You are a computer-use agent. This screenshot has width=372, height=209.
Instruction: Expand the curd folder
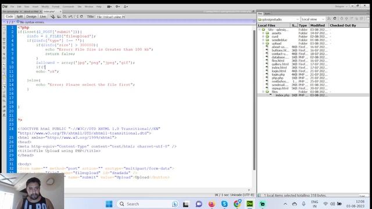(263, 37)
